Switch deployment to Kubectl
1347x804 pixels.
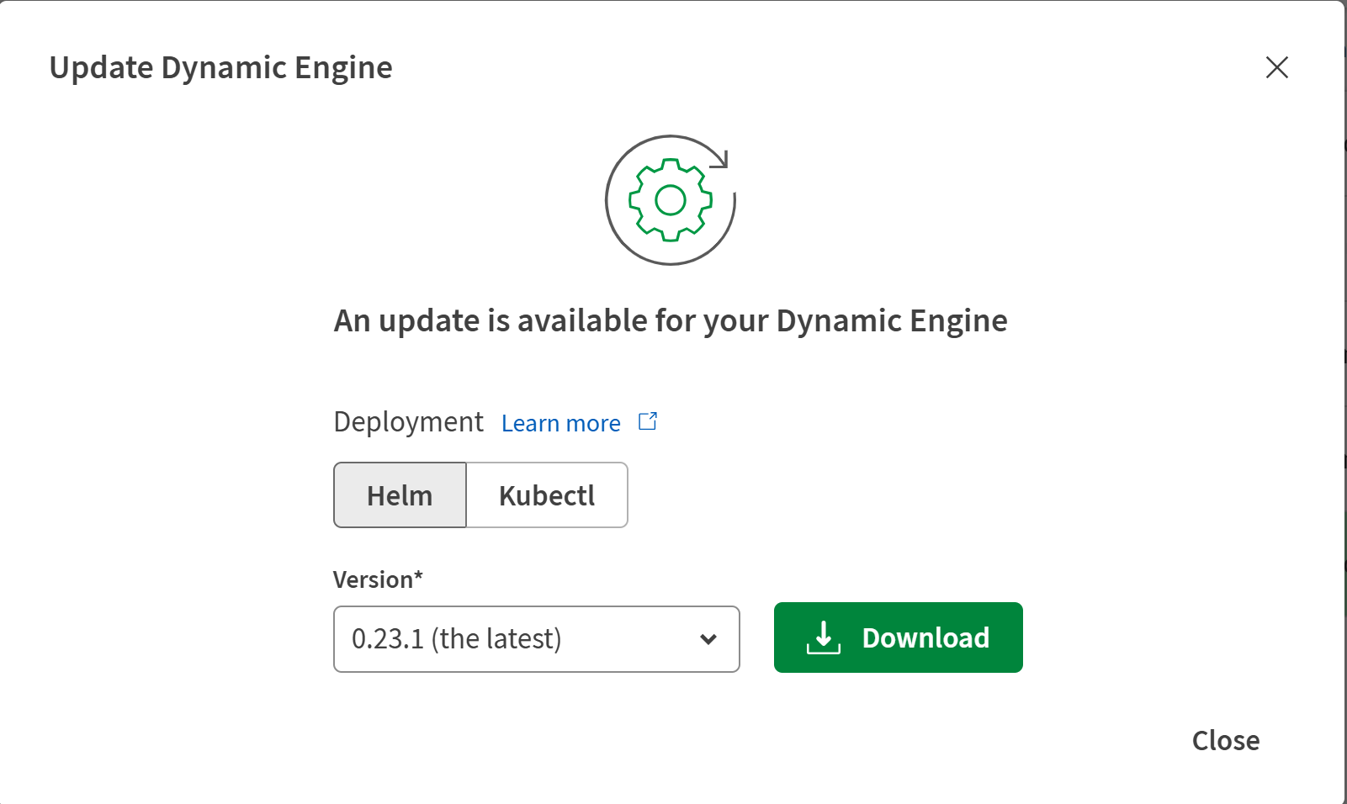[x=547, y=495]
